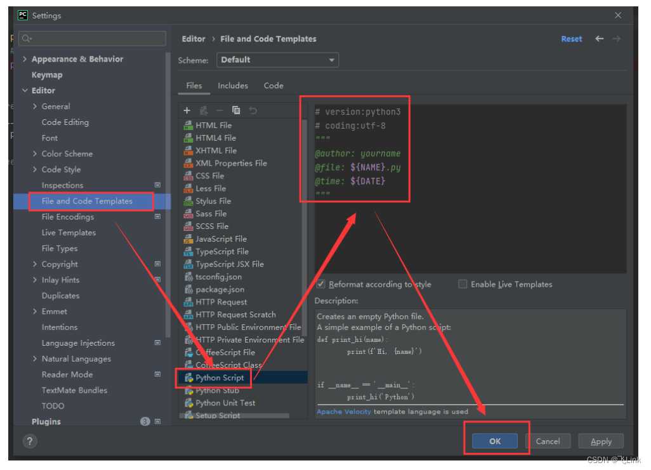This screenshot has height=470, width=651.
Task: Select the Python Stub template
Action: tap(217, 390)
